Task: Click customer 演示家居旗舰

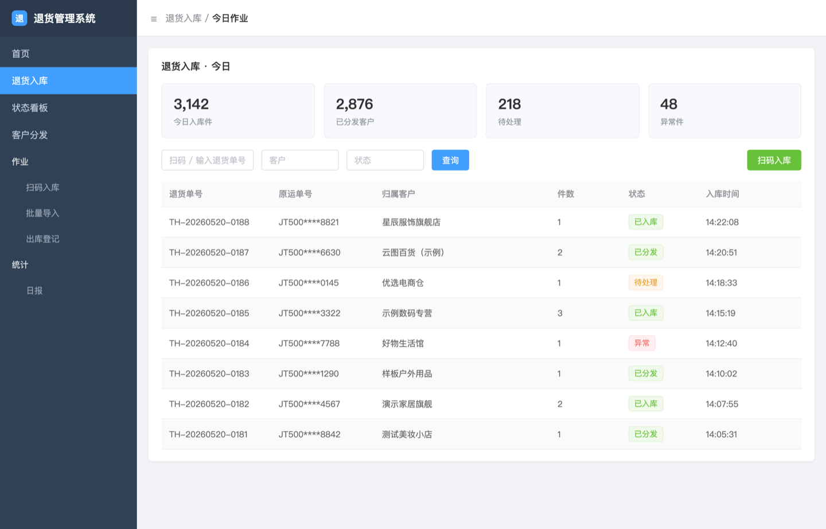Action: tap(407, 404)
